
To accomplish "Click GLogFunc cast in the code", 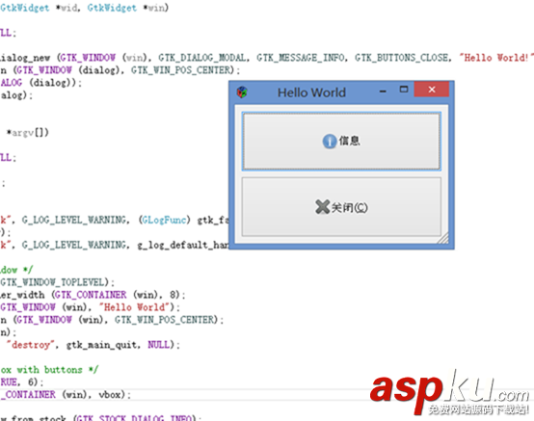I will [164, 221].
